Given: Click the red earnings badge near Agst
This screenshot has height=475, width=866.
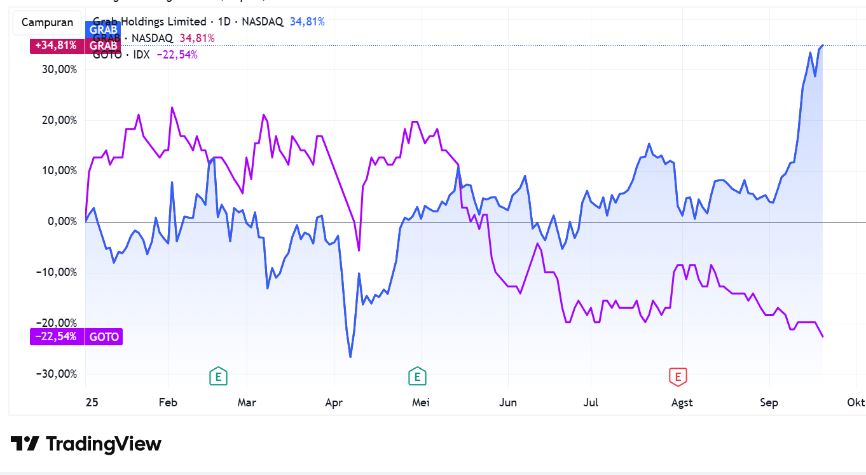Looking at the screenshot, I should (x=678, y=376).
